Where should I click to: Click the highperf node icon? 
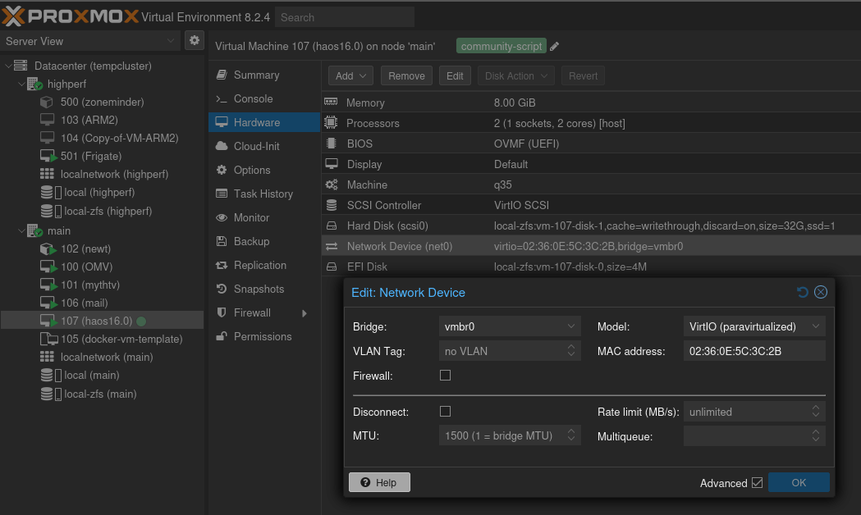tap(34, 84)
